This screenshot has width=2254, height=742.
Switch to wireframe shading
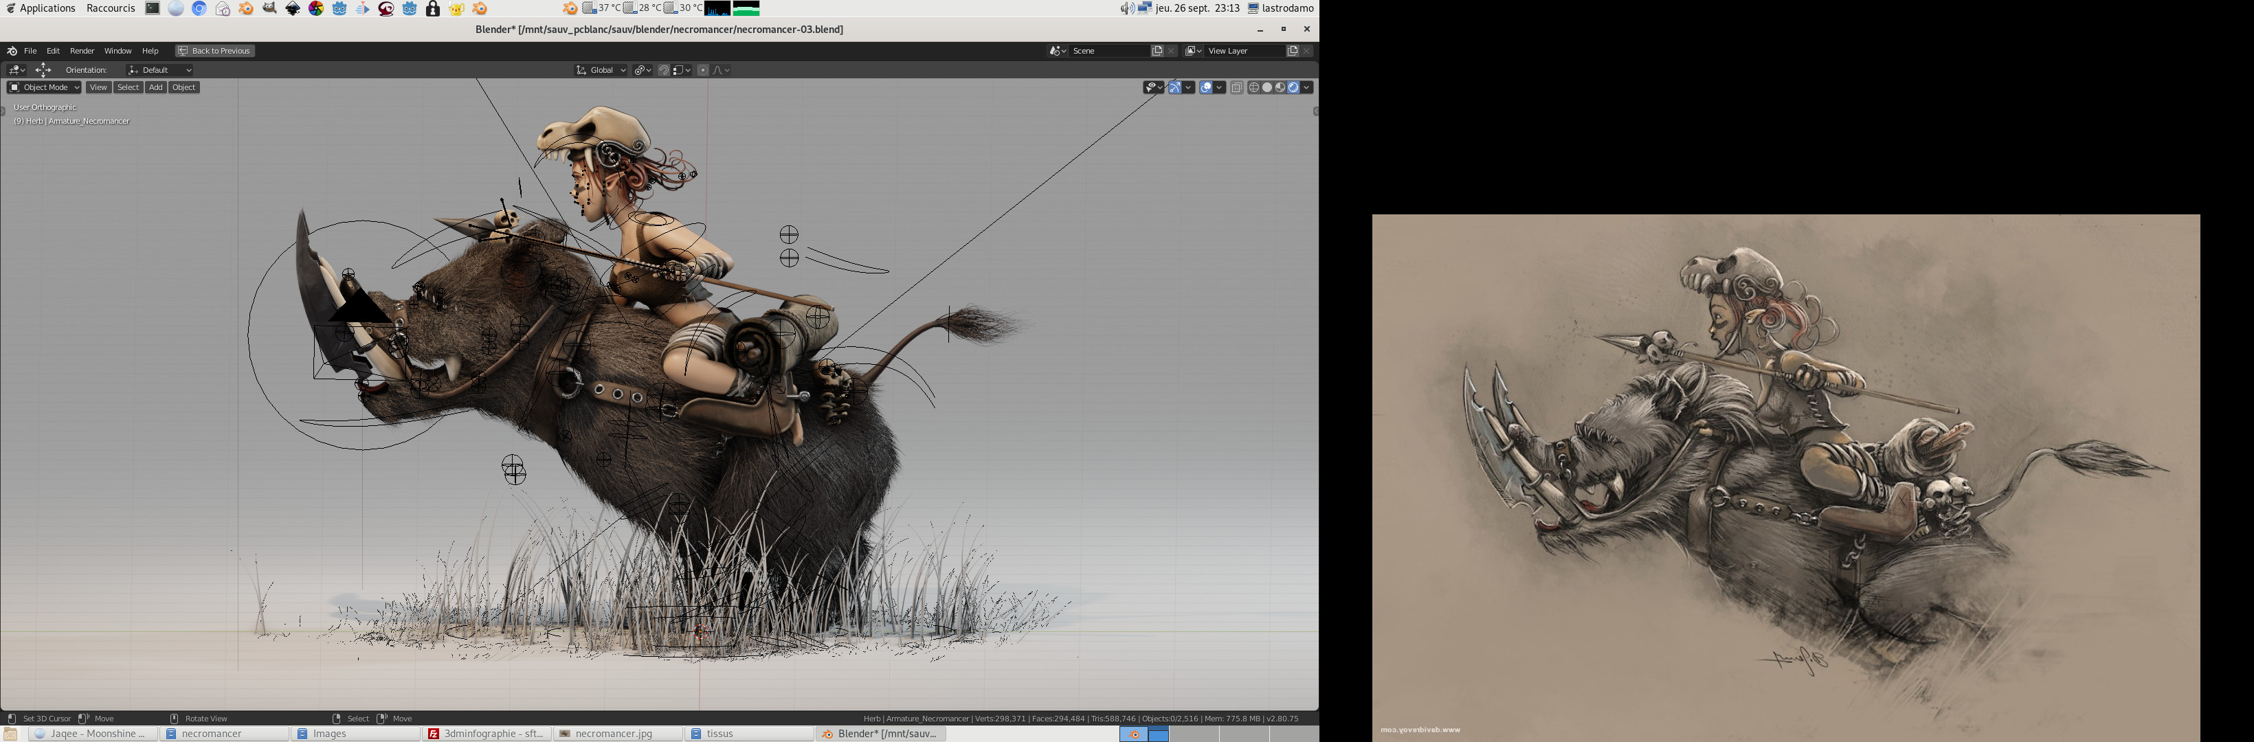[x=1254, y=87]
